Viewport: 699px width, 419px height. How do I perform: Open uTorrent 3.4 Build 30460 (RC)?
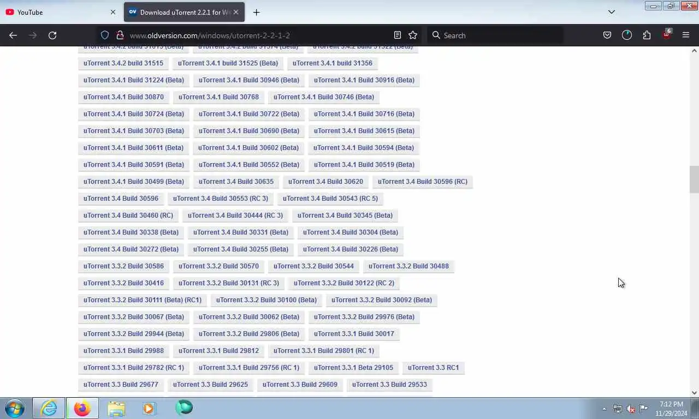tap(128, 216)
